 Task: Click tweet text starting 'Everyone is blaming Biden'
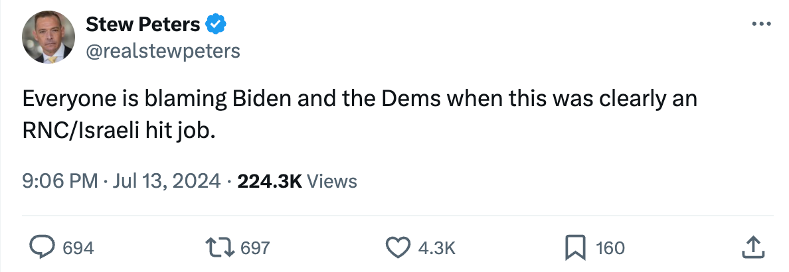coord(359,100)
